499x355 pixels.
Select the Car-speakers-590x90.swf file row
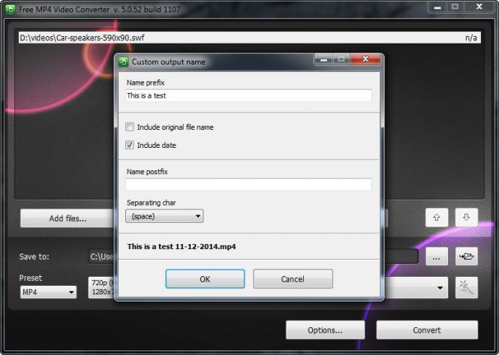click(249, 38)
